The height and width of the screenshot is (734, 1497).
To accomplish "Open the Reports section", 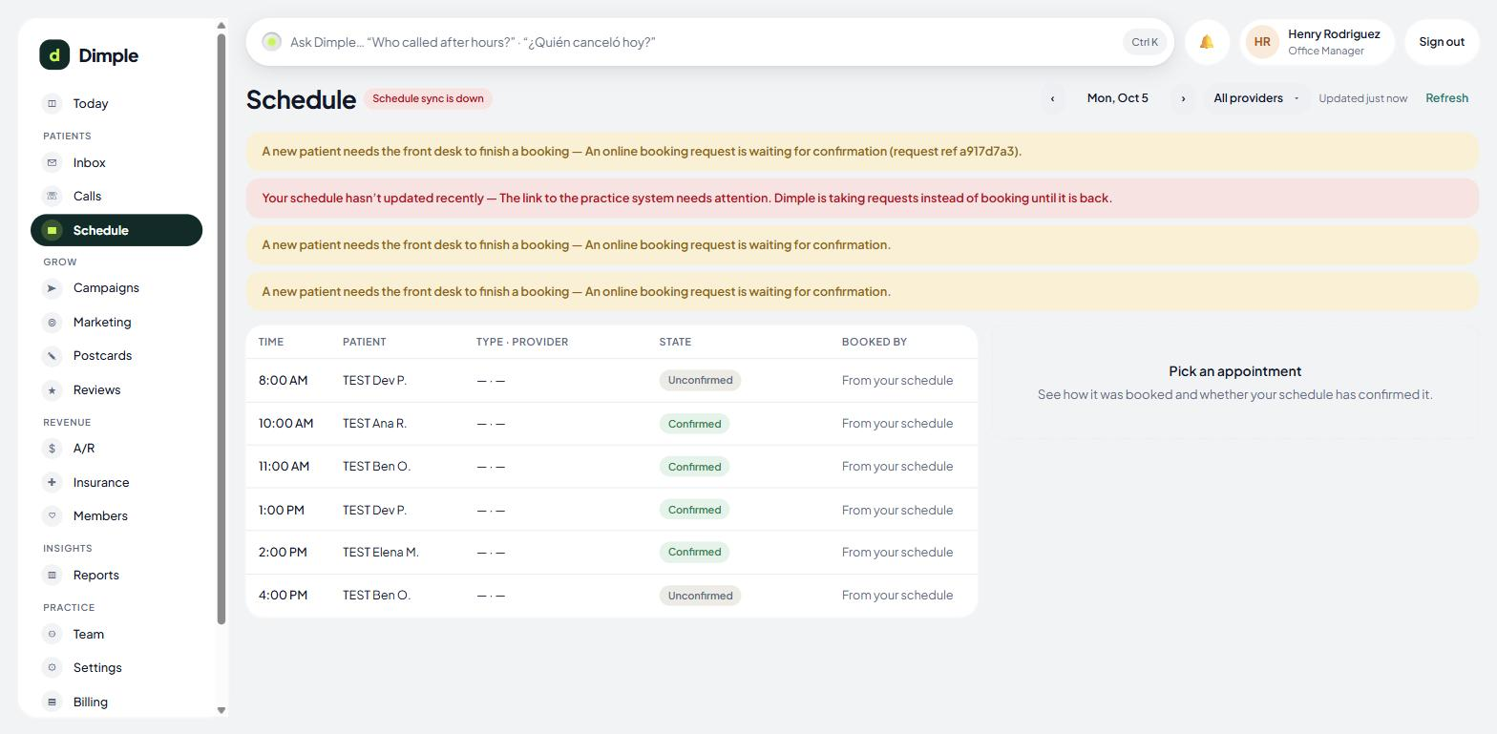I will 116,576.
